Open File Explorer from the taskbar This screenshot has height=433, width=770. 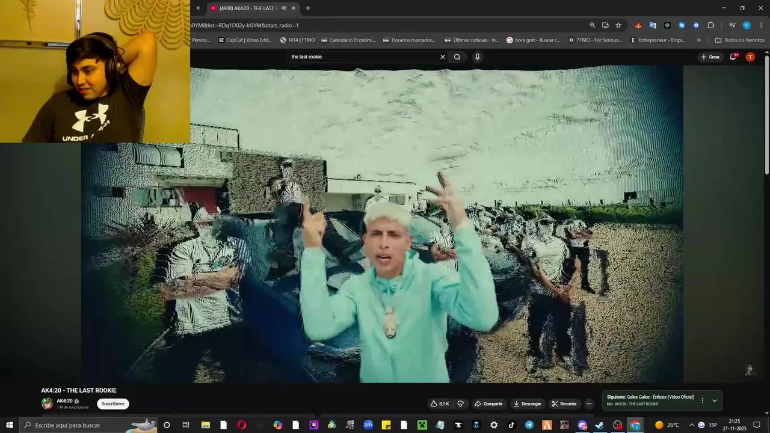point(205,425)
